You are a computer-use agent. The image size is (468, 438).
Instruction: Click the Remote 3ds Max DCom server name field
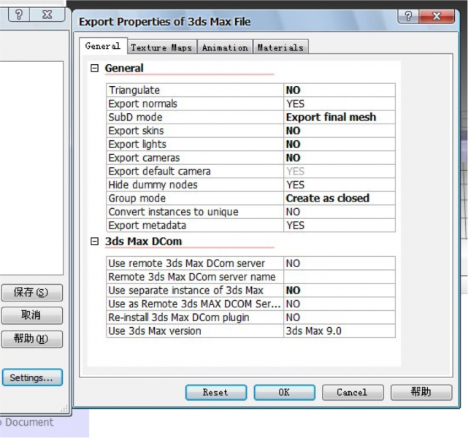click(x=340, y=277)
